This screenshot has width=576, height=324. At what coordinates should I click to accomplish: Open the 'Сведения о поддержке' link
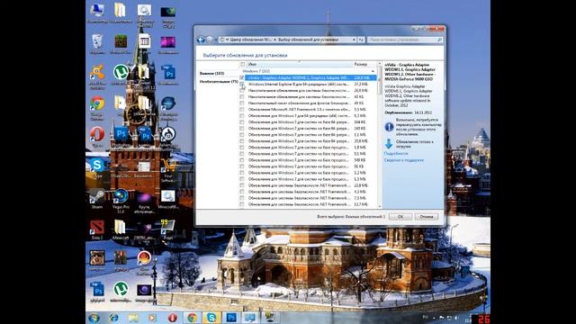[x=404, y=160]
